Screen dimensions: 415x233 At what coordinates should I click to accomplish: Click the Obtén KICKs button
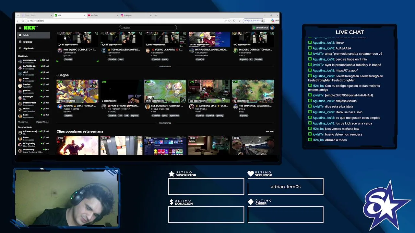coord(260,28)
